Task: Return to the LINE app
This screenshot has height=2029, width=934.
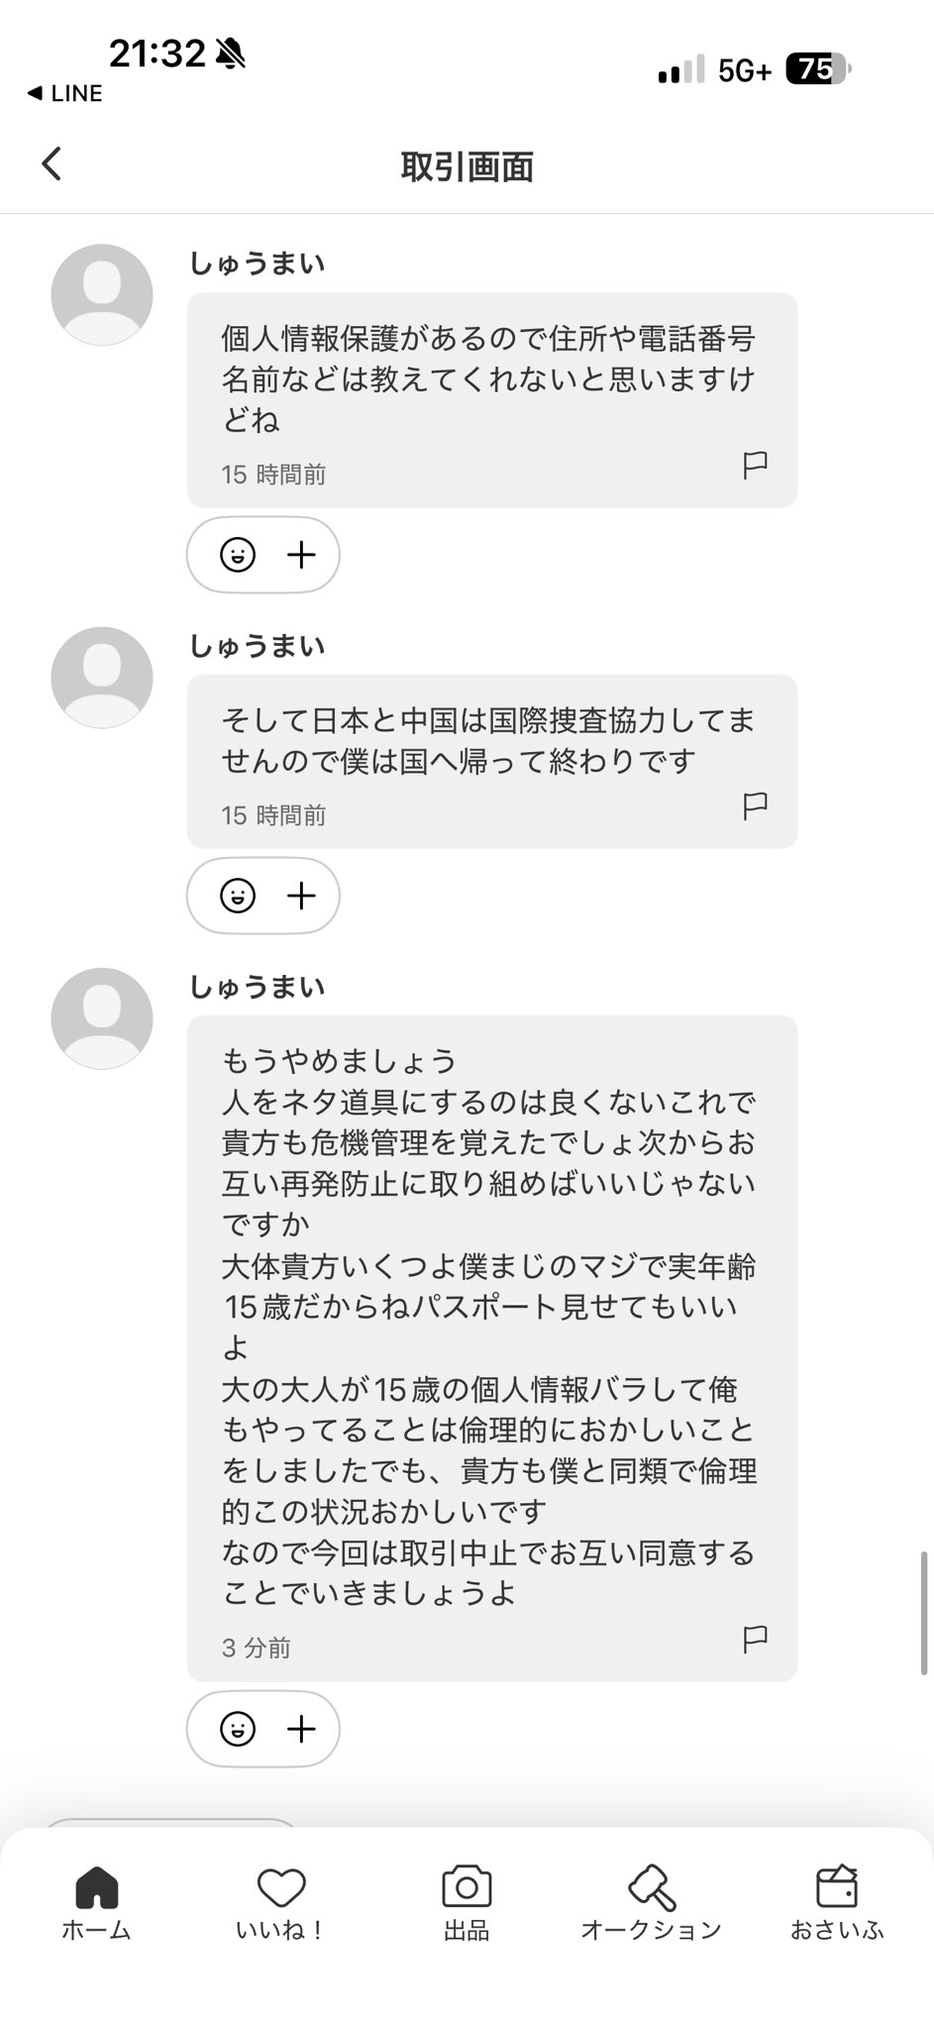Action: coord(65,93)
